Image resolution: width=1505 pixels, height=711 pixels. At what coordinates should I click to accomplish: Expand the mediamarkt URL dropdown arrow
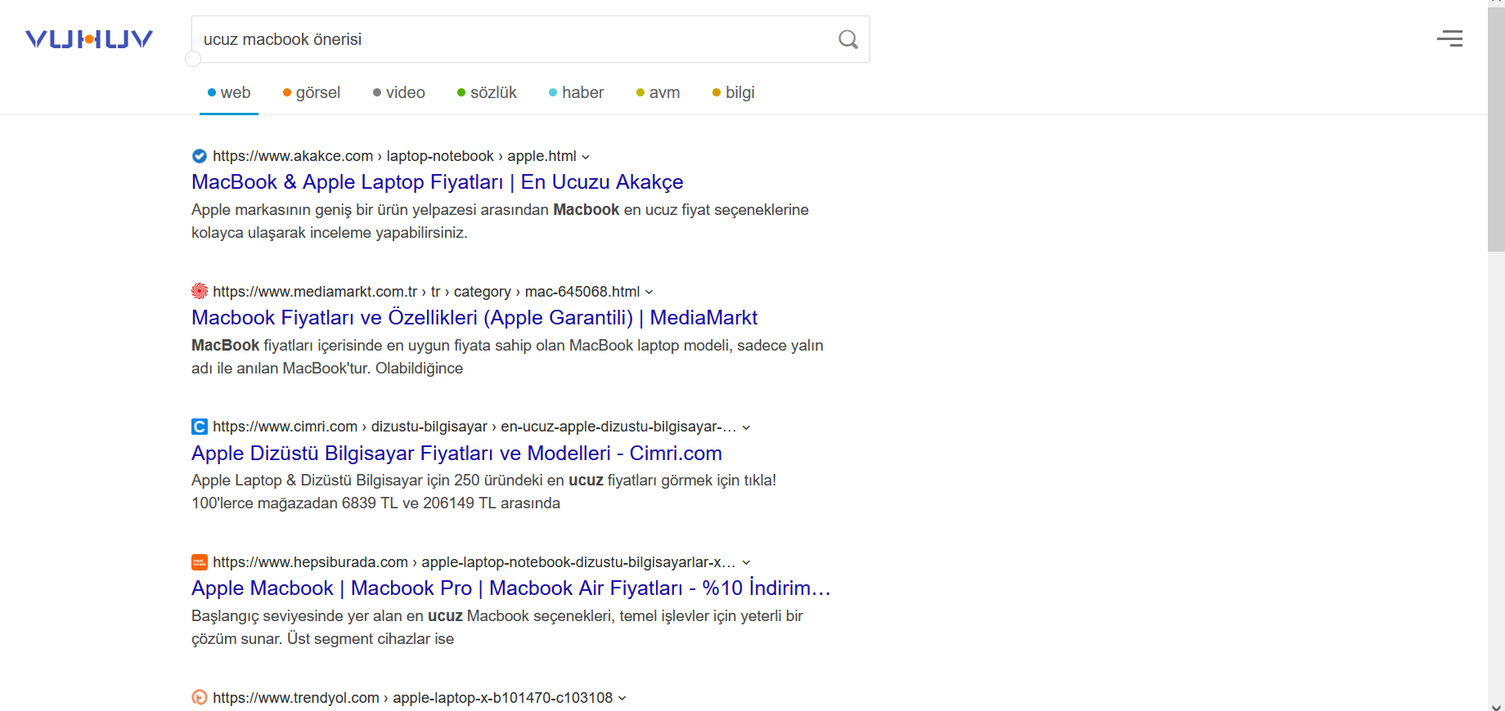pyautogui.click(x=649, y=292)
